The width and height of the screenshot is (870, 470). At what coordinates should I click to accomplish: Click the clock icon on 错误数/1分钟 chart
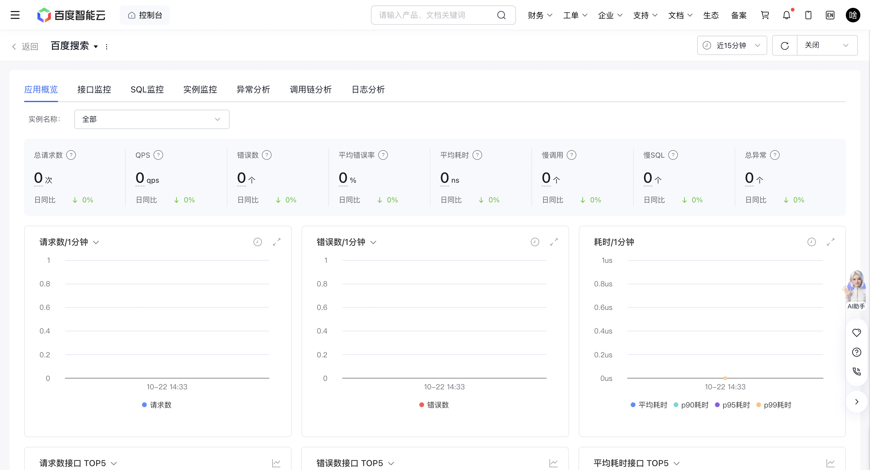535,242
